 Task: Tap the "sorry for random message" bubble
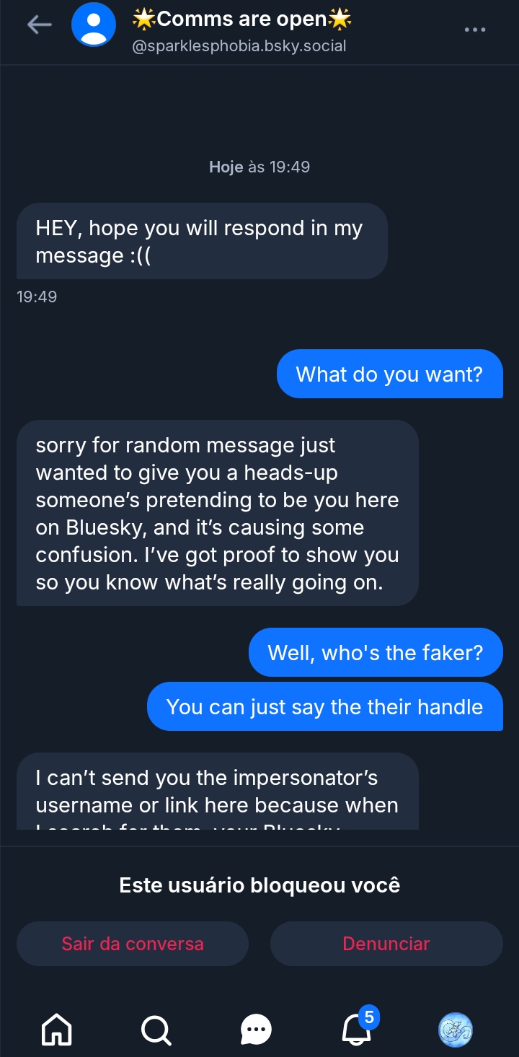[217, 513]
